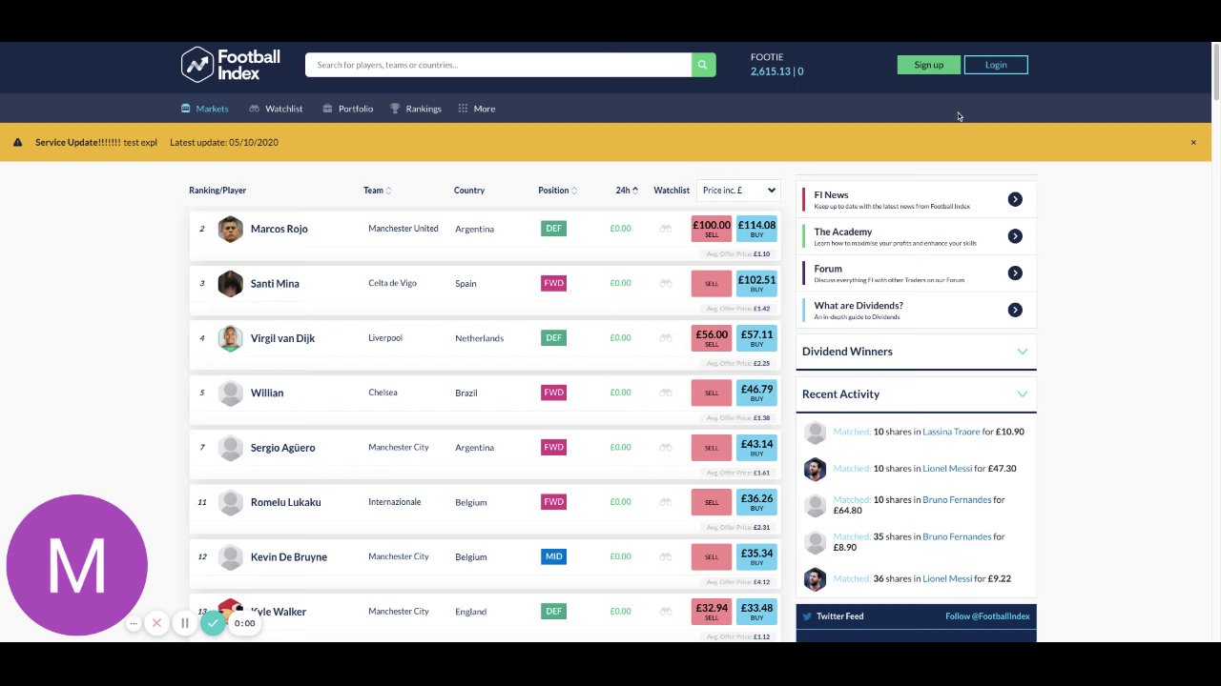
Task: Sort by Team column
Action: (377, 191)
